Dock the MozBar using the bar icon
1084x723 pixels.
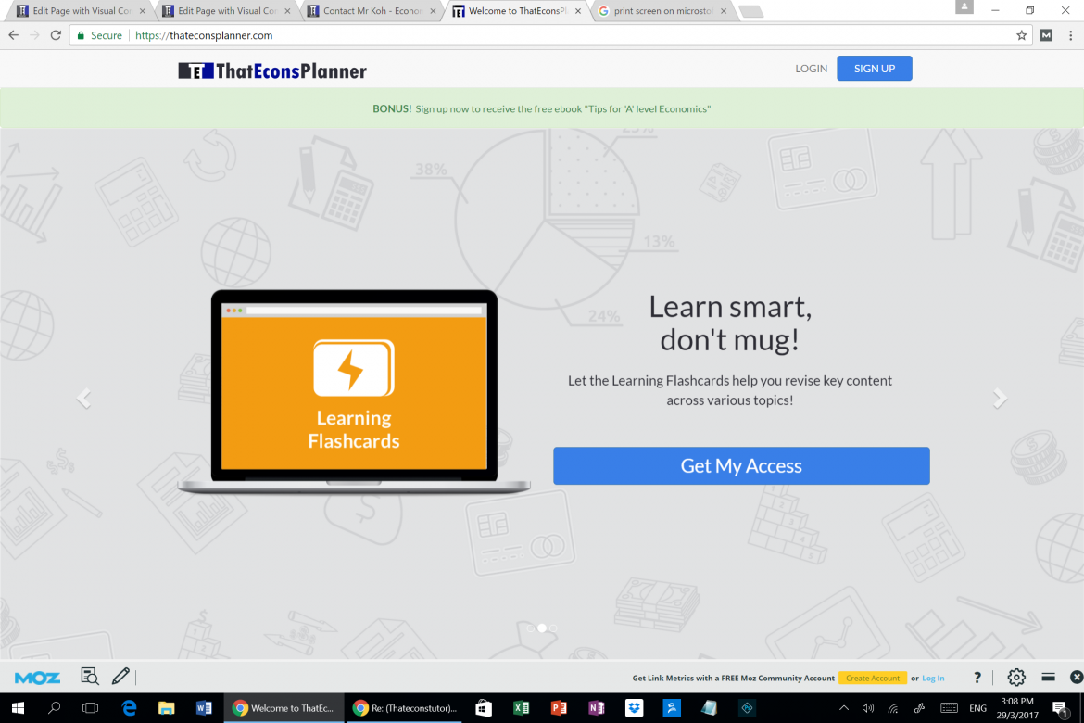pyautogui.click(x=1048, y=677)
